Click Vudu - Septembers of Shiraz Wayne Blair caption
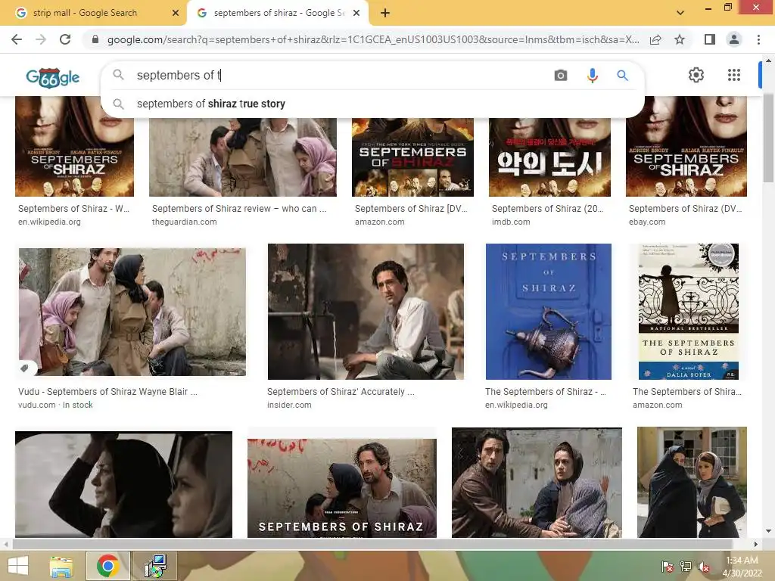This screenshot has width=775, height=581. pyautogui.click(x=107, y=391)
